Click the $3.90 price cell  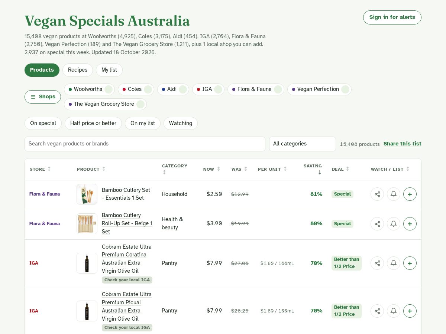point(214,224)
